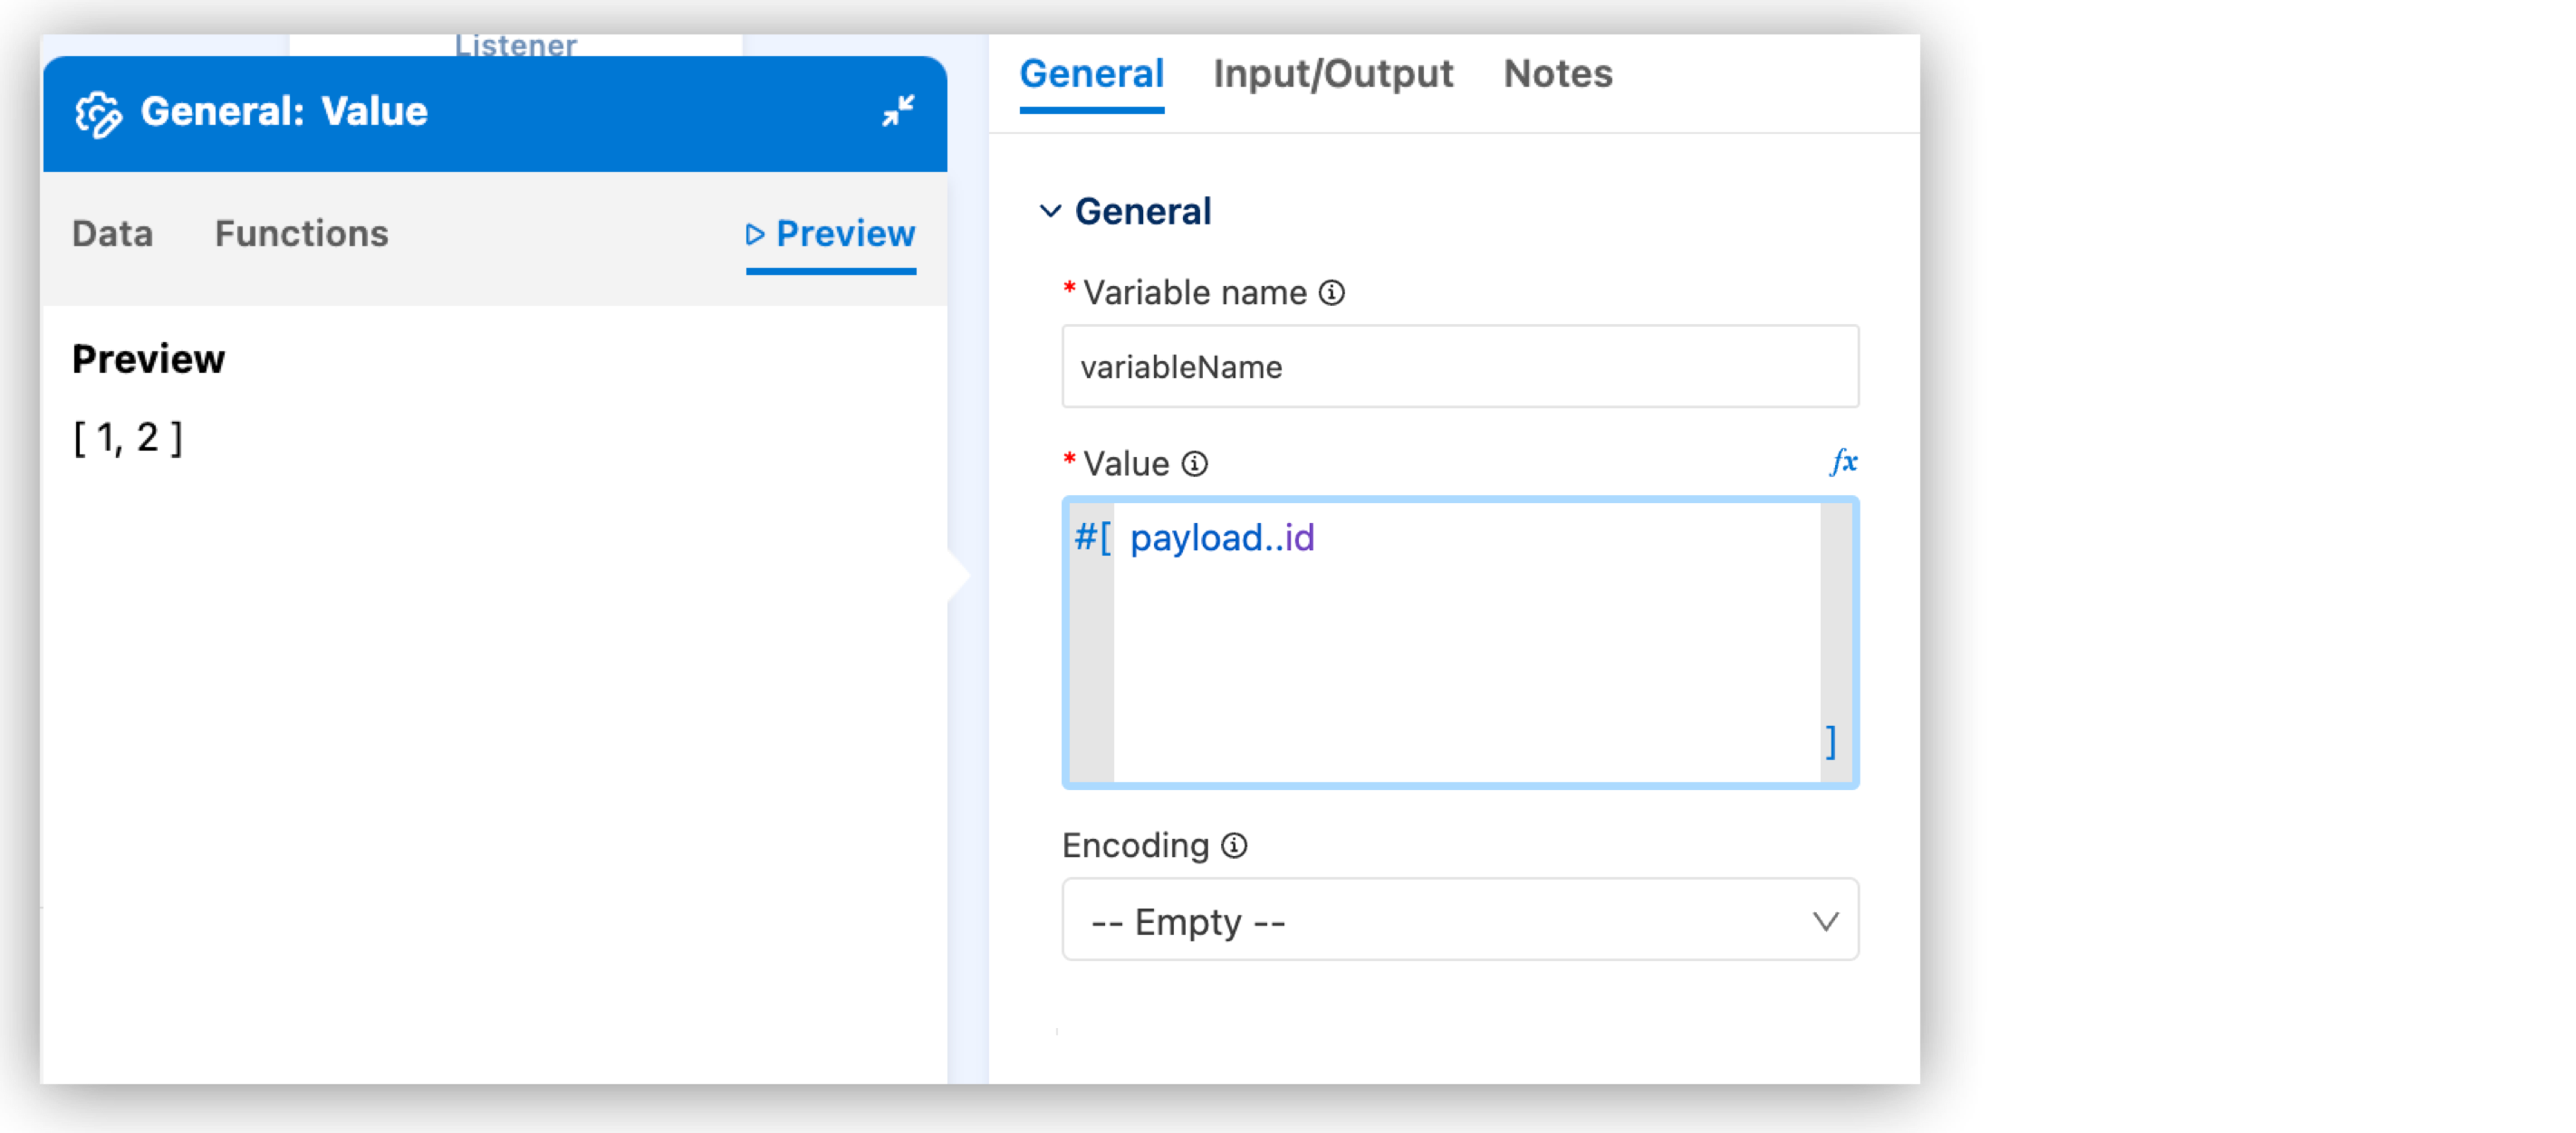Switch to the Data tab

pos(112,233)
